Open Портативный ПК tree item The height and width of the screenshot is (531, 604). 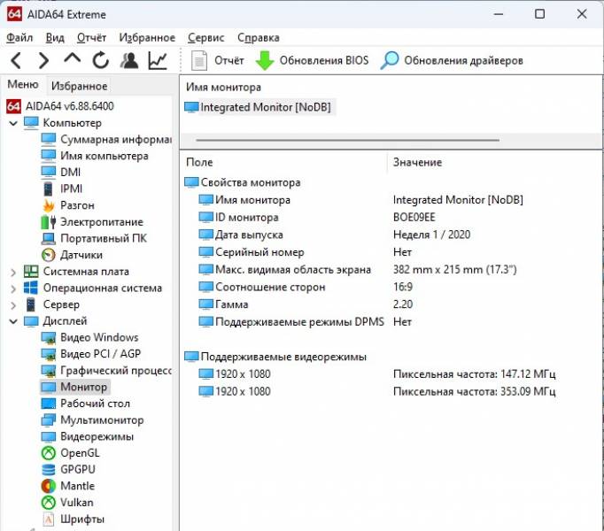(94, 238)
